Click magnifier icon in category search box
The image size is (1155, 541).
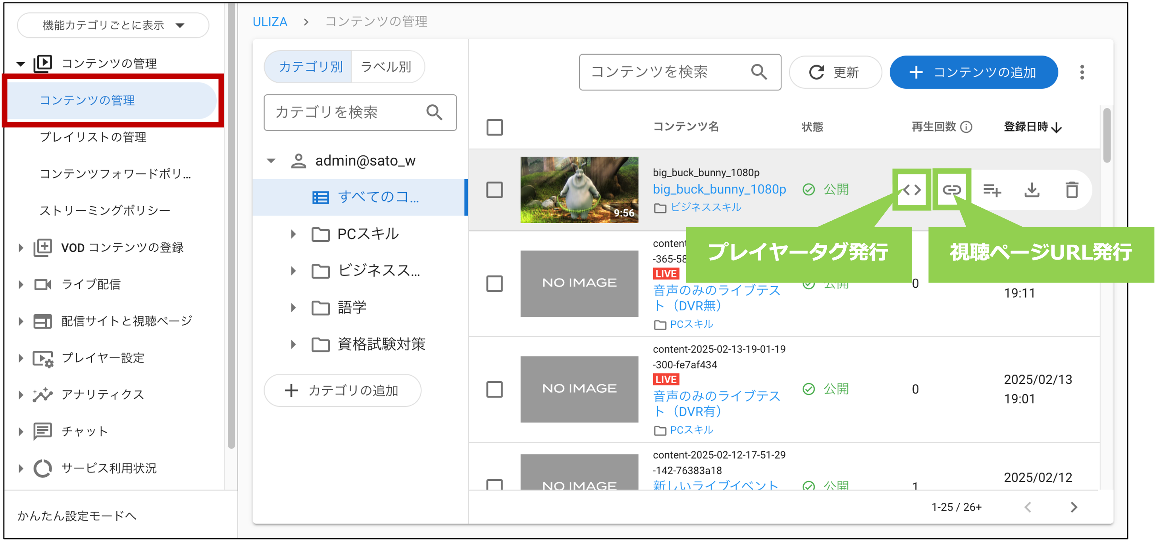[434, 113]
